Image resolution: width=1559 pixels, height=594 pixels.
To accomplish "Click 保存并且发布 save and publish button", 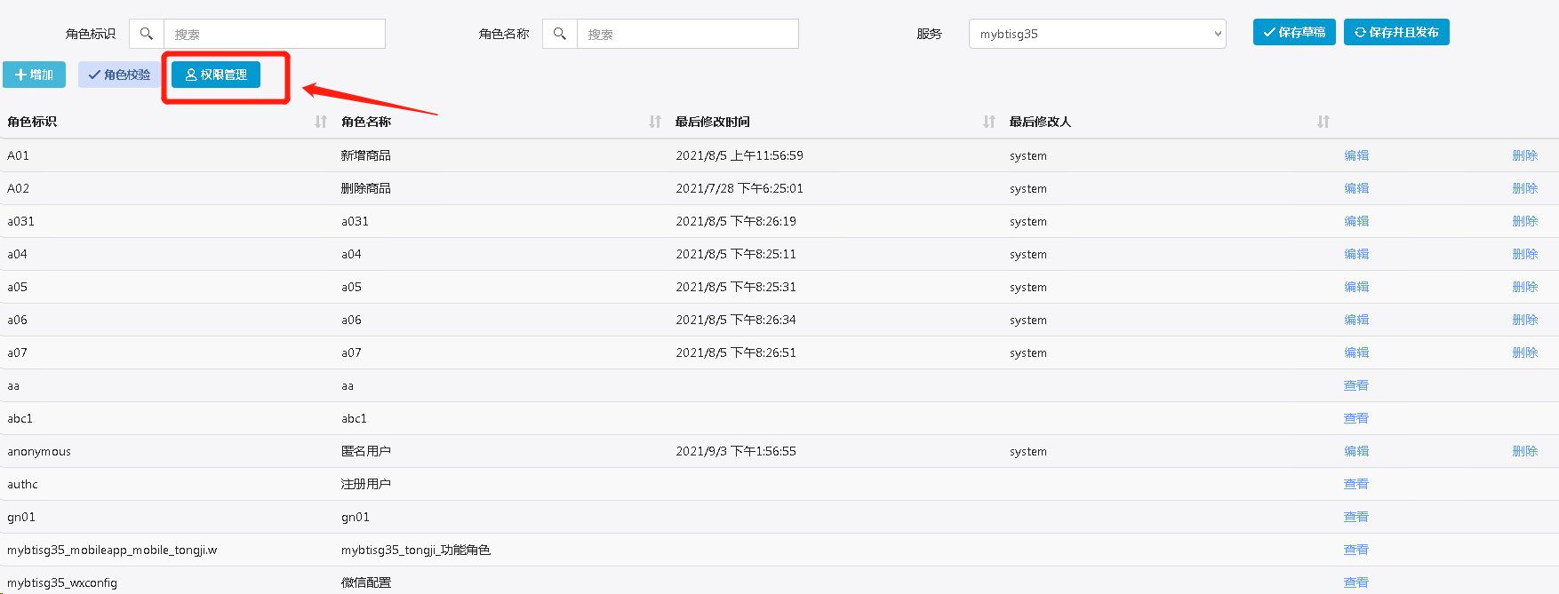I will 1396,32.
